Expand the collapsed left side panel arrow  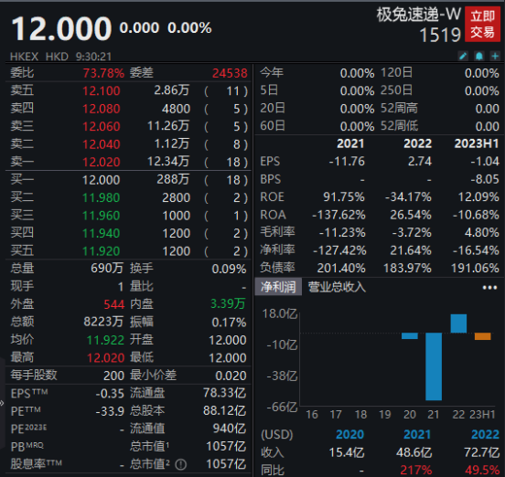pos(2,403)
